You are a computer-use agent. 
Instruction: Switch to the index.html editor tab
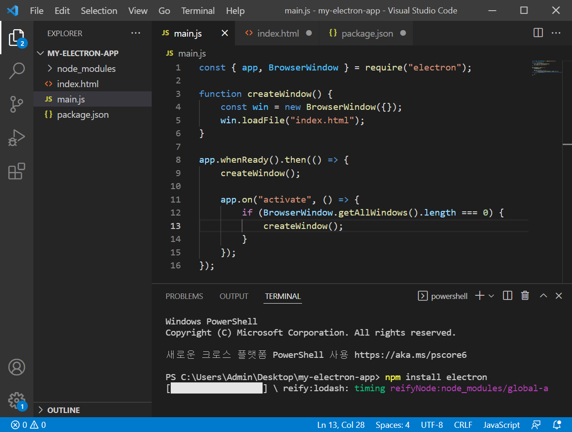tap(277, 33)
